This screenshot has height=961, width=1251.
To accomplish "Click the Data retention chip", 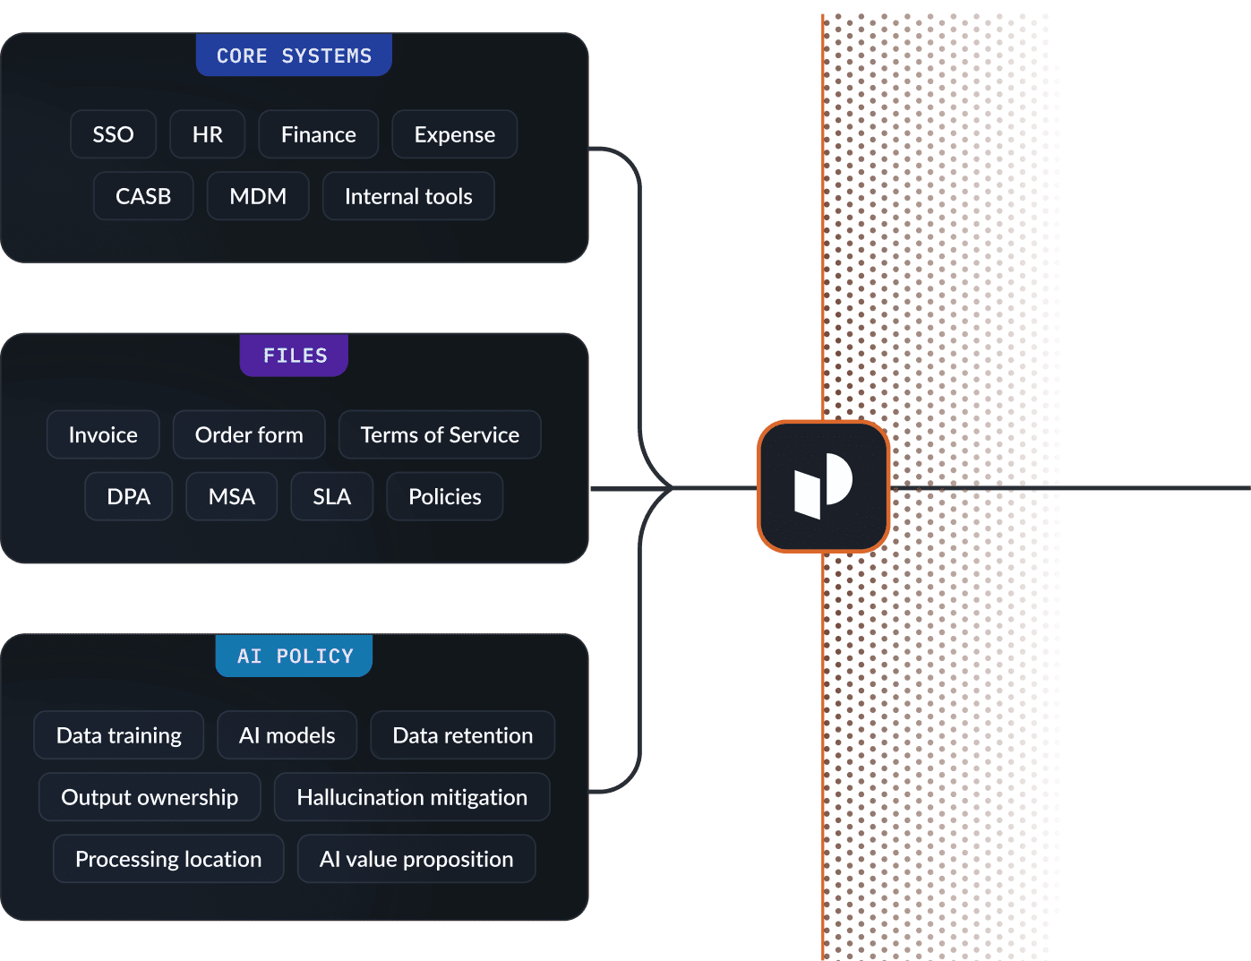I will pyautogui.click(x=463, y=735).
